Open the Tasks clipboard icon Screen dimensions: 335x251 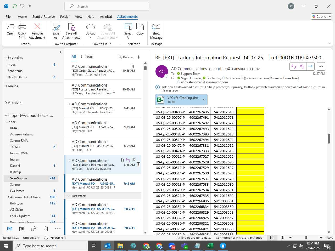click(46, 229)
